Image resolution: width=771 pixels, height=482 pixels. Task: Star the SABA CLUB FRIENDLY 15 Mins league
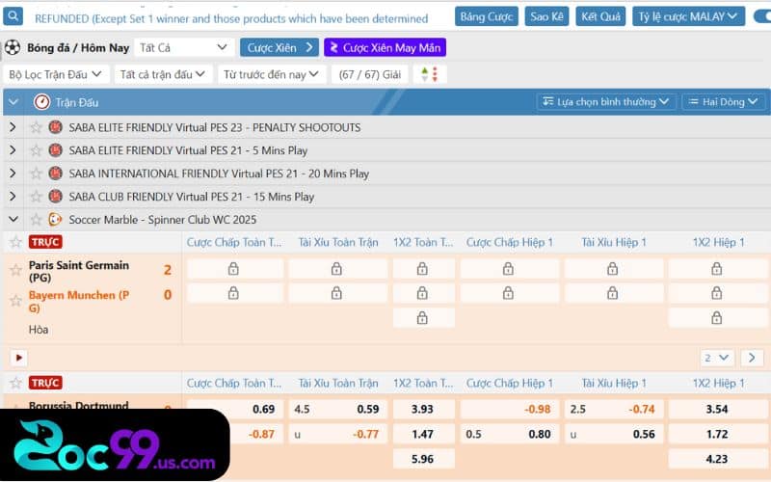pos(36,197)
